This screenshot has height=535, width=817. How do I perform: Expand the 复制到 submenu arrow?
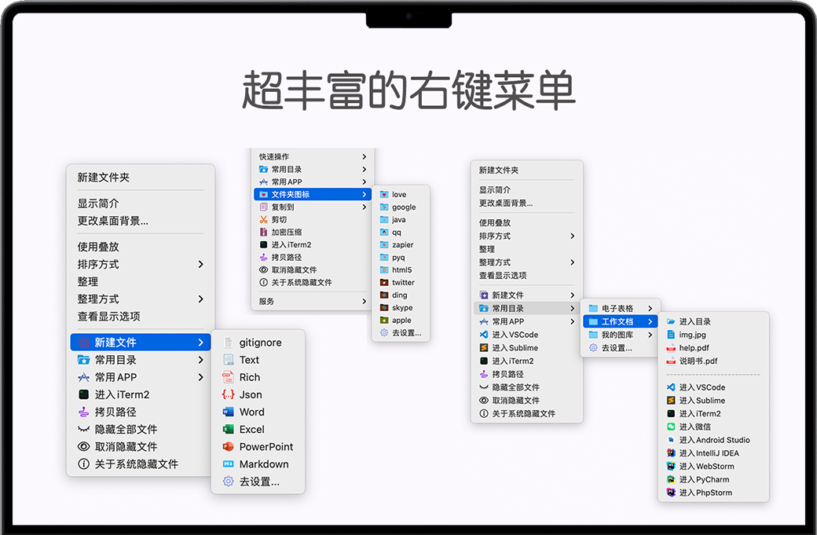(365, 207)
